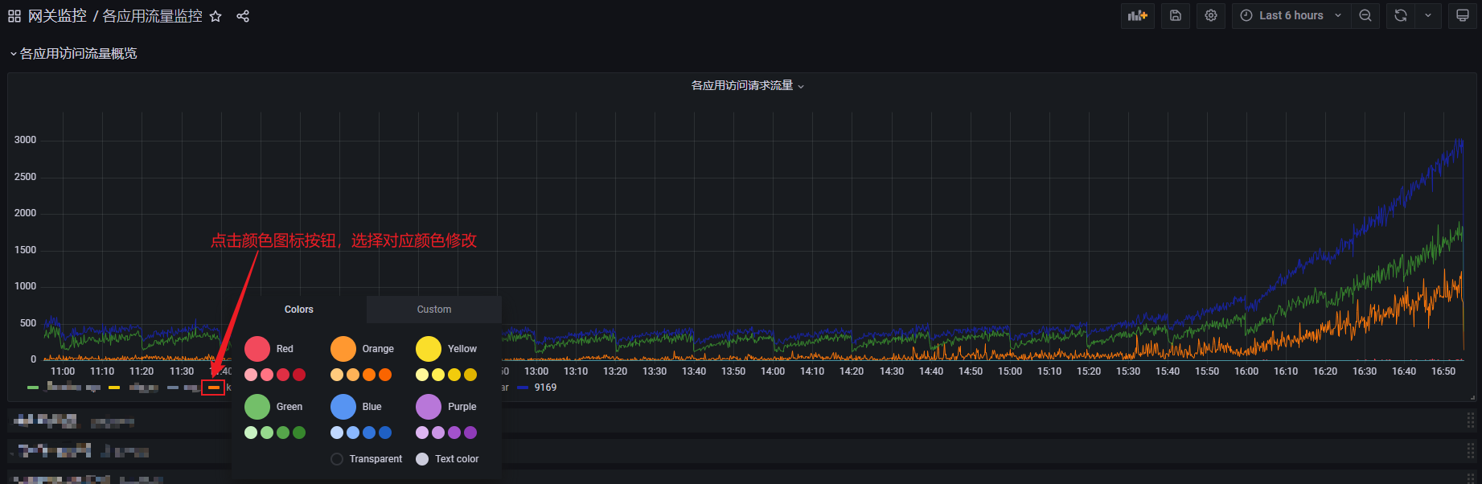The image size is (1482, 484).
Task: Refresh the dashboard
Action: coord(1401,15)
